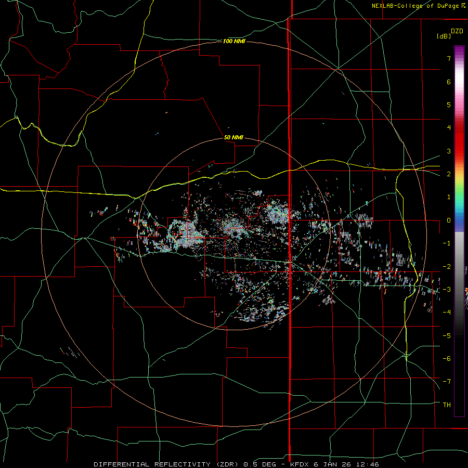
Task: Select the "0.5 DEG" elevation text
Action: [x=261, y=464]
